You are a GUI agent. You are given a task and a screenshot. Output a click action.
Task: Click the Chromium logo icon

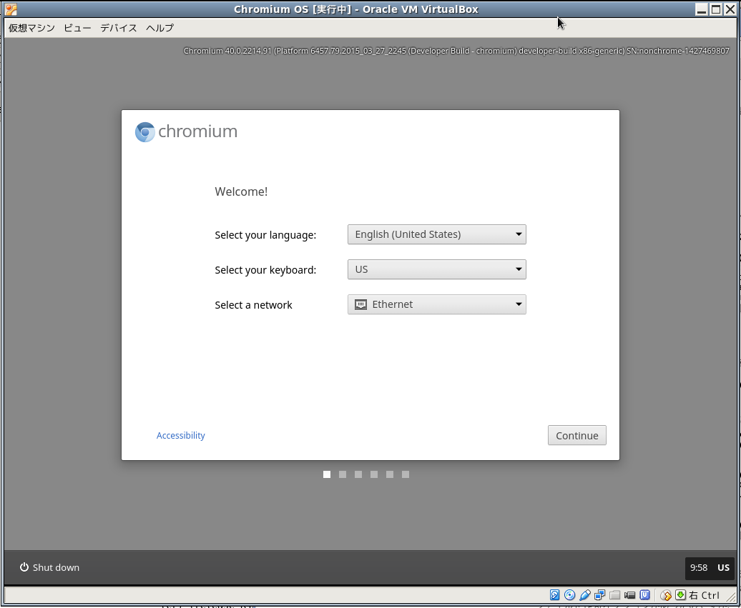144,131
